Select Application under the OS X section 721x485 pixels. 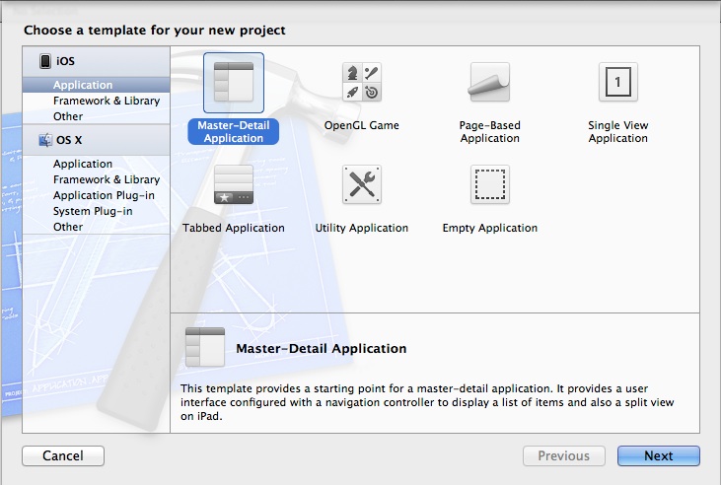(83, 164)
